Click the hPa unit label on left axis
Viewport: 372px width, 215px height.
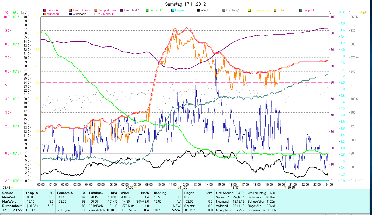pyautogui.click(x=16, y=13)
